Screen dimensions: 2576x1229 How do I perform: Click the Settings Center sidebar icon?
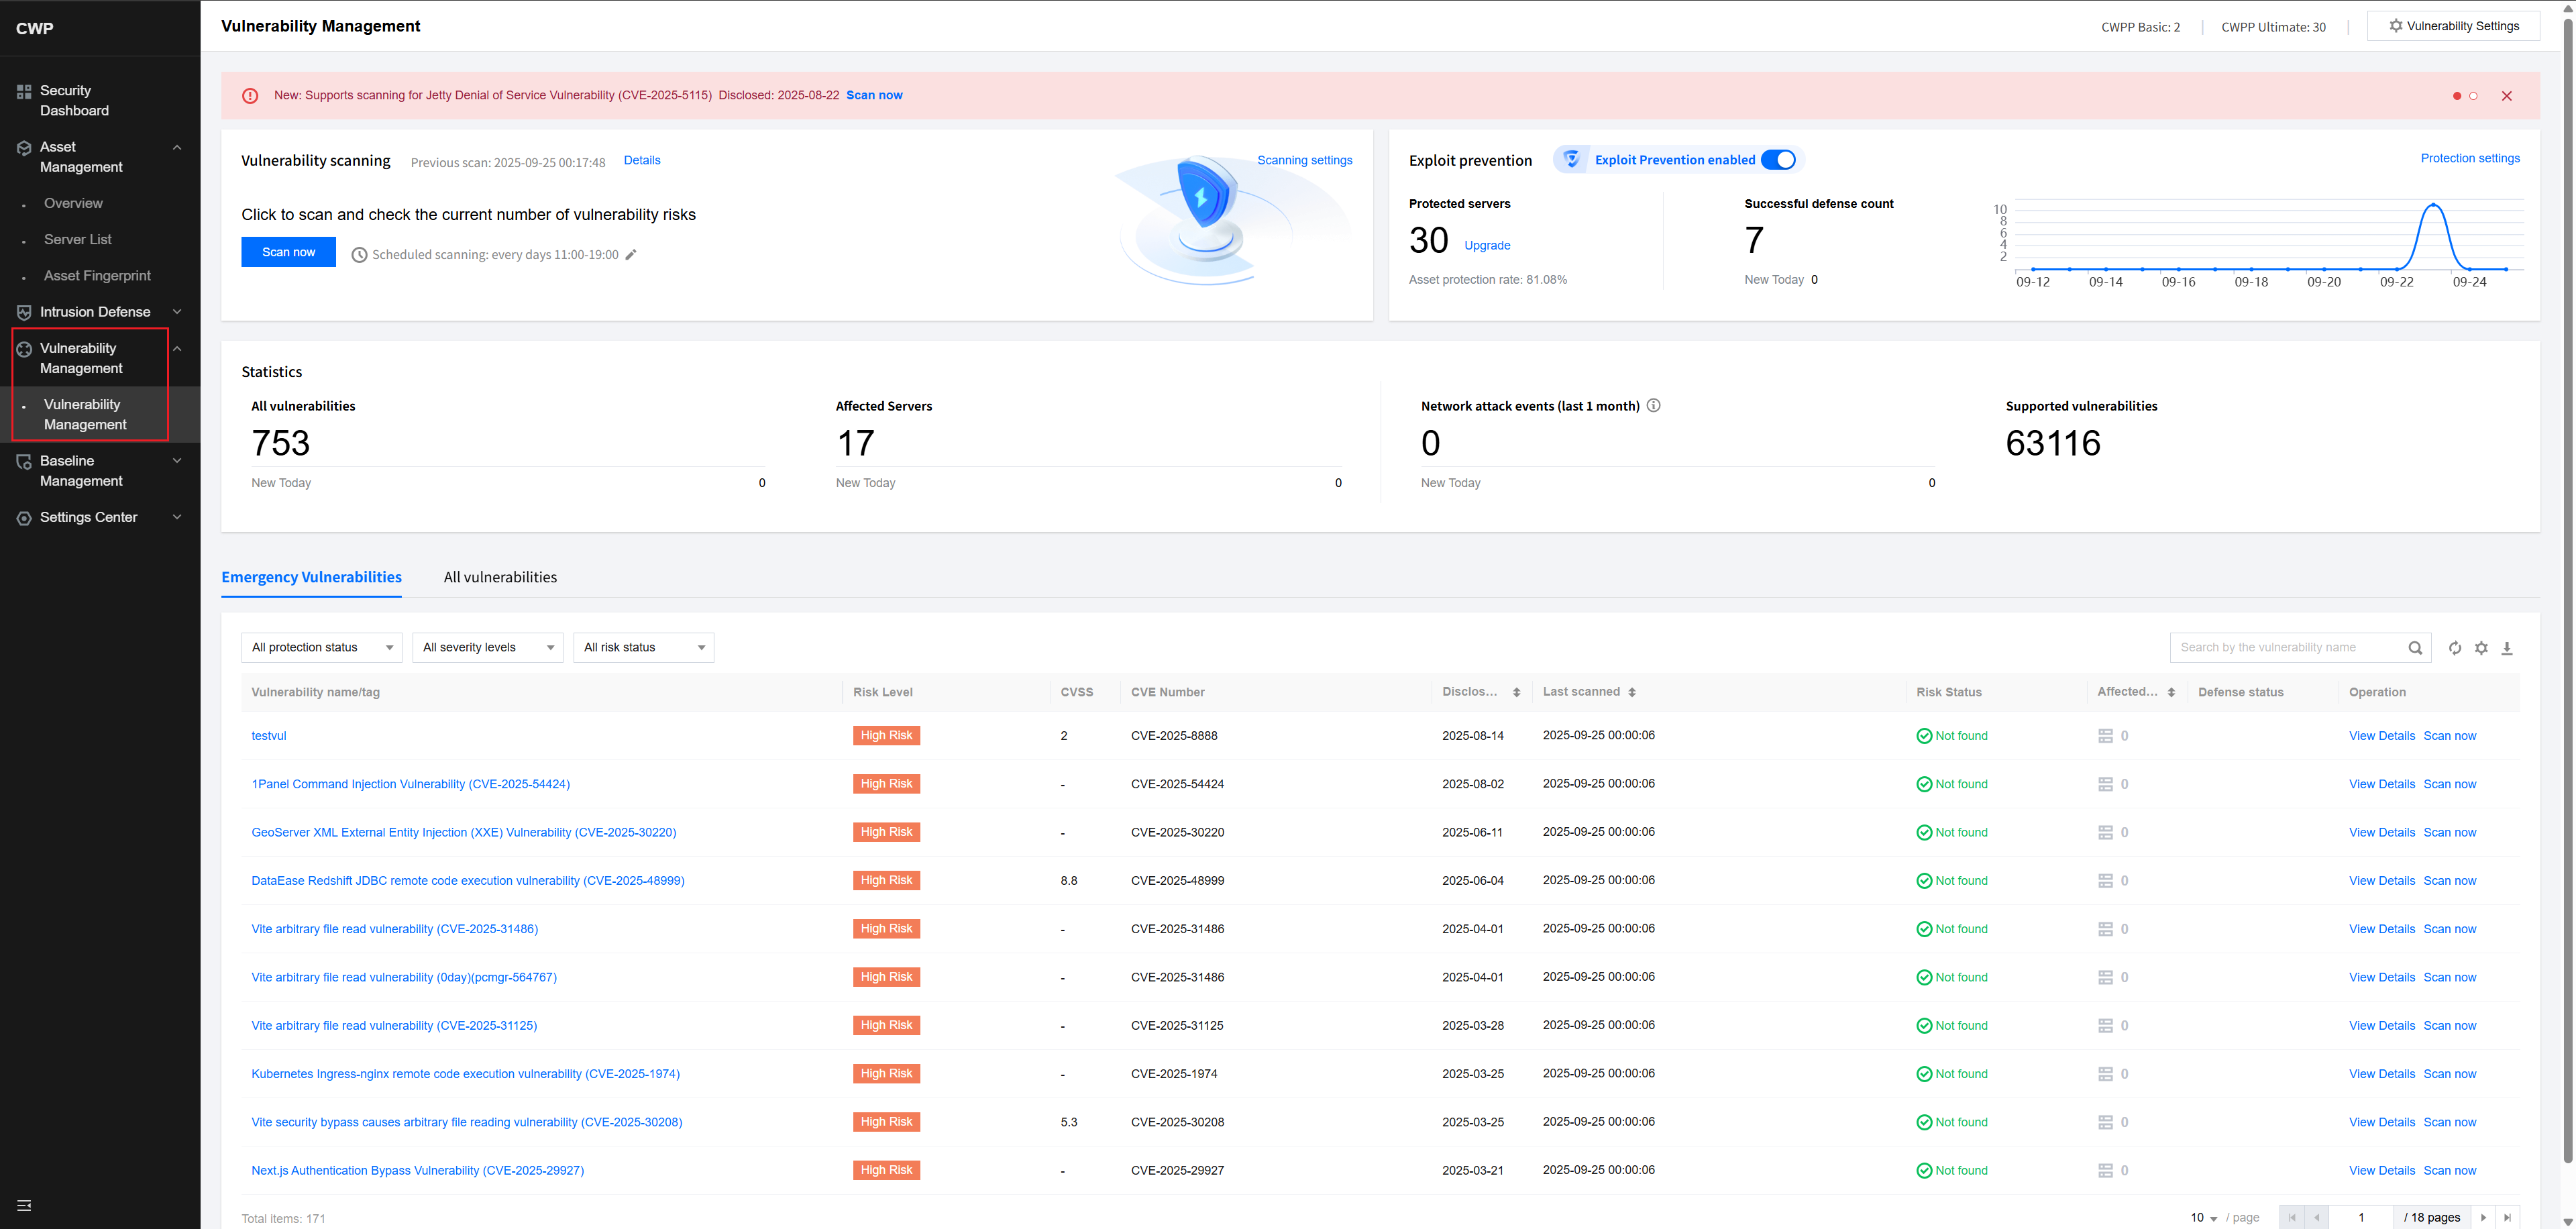[x=24, y=518]
